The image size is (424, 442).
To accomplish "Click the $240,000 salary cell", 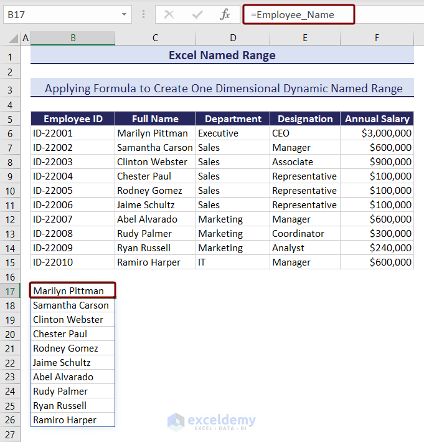I will (x=377, y=247).
